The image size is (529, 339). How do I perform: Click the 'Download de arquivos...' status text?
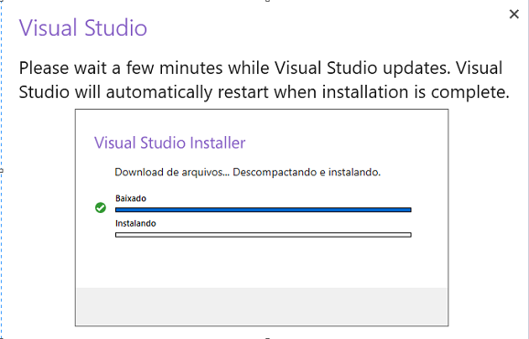pyautogui.click(x=248, y=172)
